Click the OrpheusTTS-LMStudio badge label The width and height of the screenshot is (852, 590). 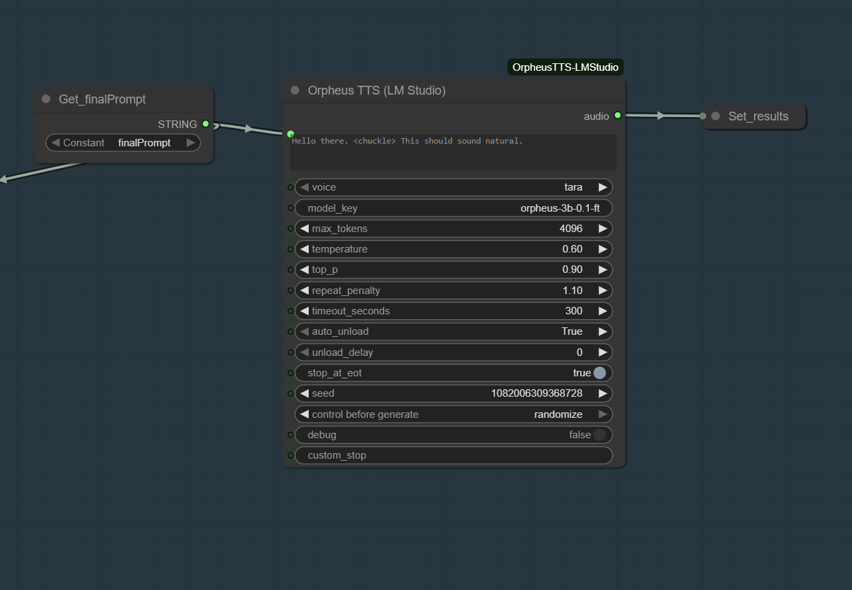[x=566, y=67]
